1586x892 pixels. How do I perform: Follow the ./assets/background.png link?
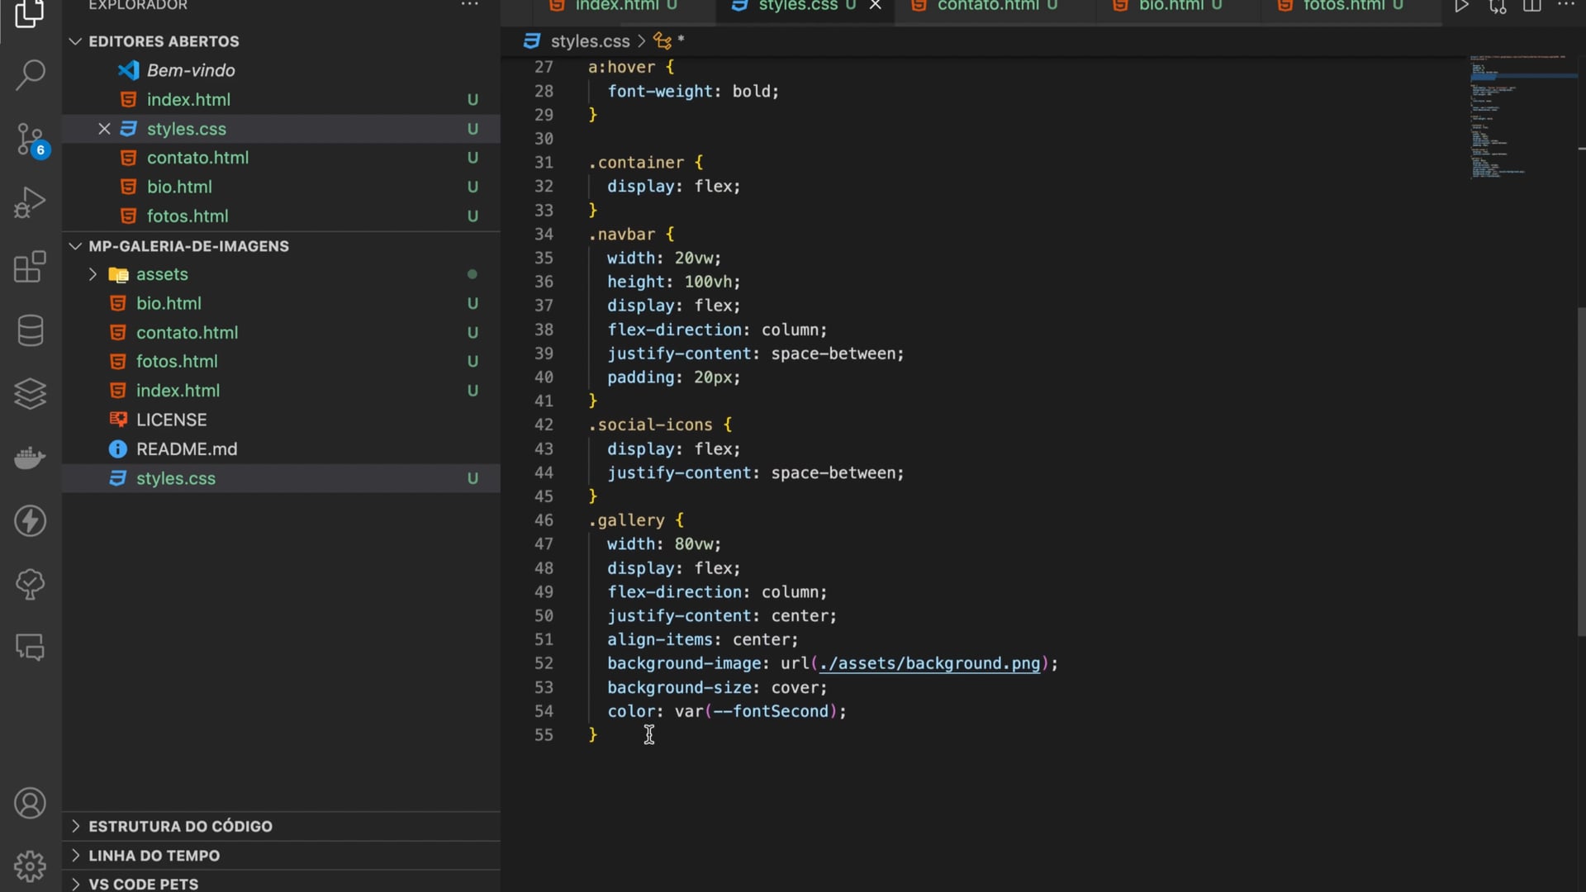point(929,664)
